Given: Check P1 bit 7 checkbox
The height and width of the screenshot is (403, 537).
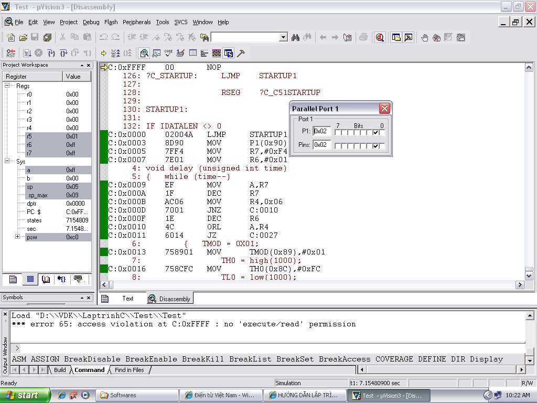Looking at the screenshot, I should 338,132.
